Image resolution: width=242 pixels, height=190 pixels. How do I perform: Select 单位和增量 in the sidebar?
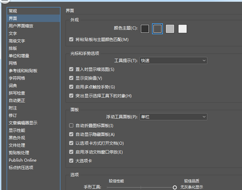click(19, 56)
